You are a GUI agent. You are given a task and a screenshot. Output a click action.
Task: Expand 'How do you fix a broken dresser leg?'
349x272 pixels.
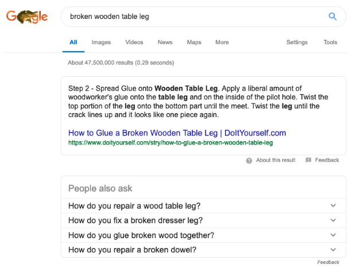(334, 220)
